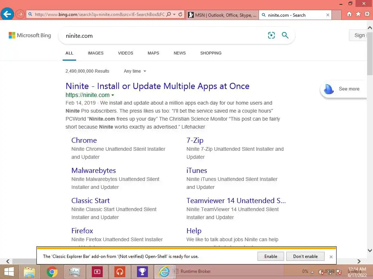373x279 pixels.
Task: Click the address bar search magnifier icon
Action: tap(168, 15)
